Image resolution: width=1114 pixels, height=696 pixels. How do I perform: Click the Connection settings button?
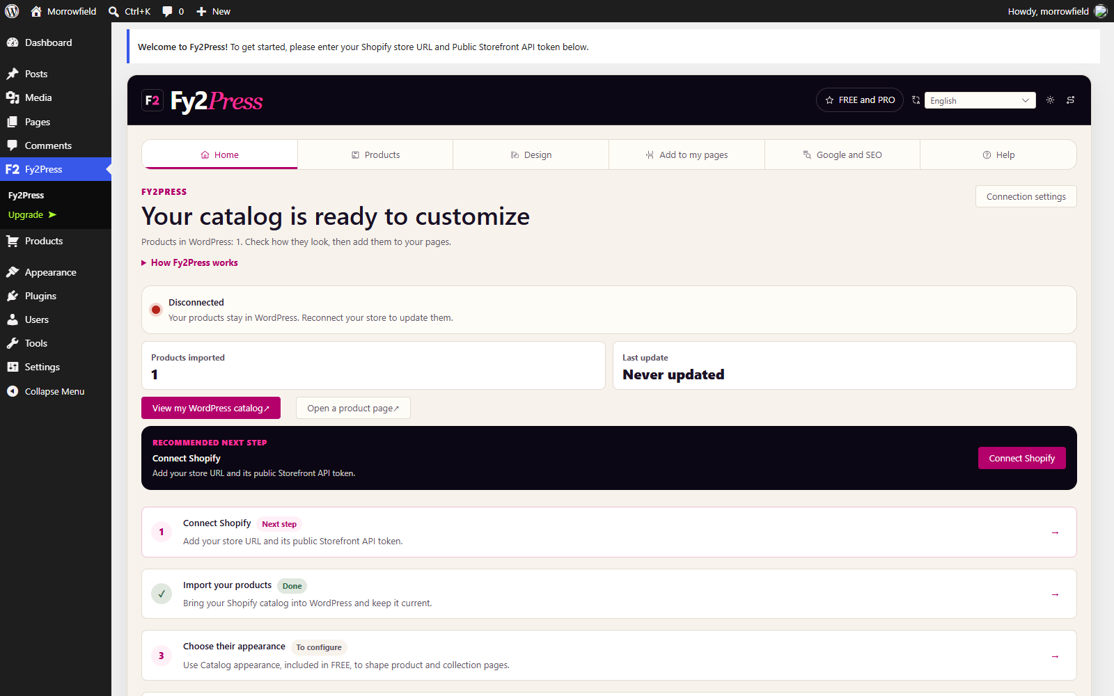point(1026,196)
